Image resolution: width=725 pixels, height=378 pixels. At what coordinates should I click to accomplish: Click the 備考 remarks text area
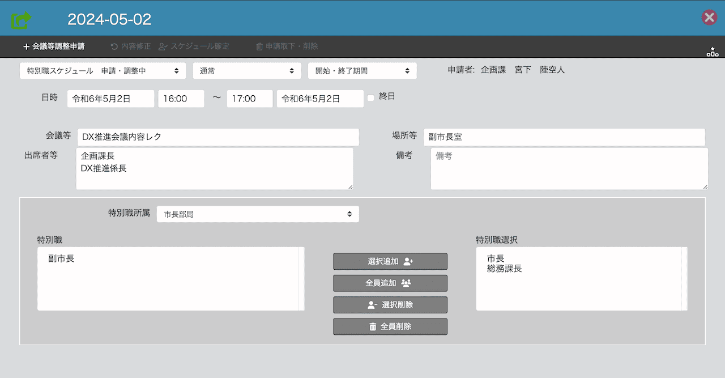(x=569, y=169)
